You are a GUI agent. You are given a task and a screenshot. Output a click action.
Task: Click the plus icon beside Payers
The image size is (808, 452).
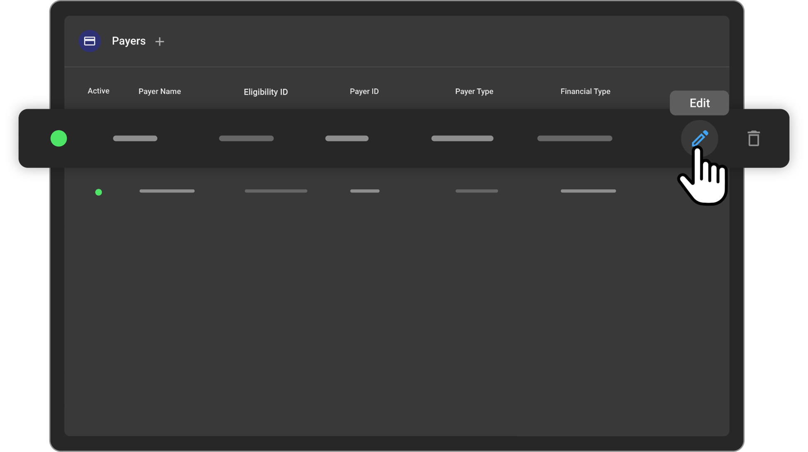[x=160, y=41]
